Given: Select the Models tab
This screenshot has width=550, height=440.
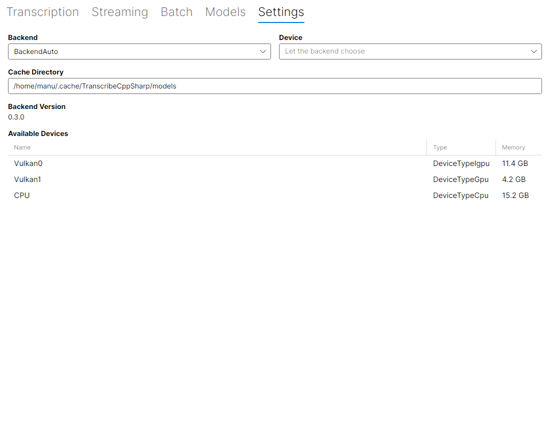Looking at the screenshot, I should click(225, 12).
